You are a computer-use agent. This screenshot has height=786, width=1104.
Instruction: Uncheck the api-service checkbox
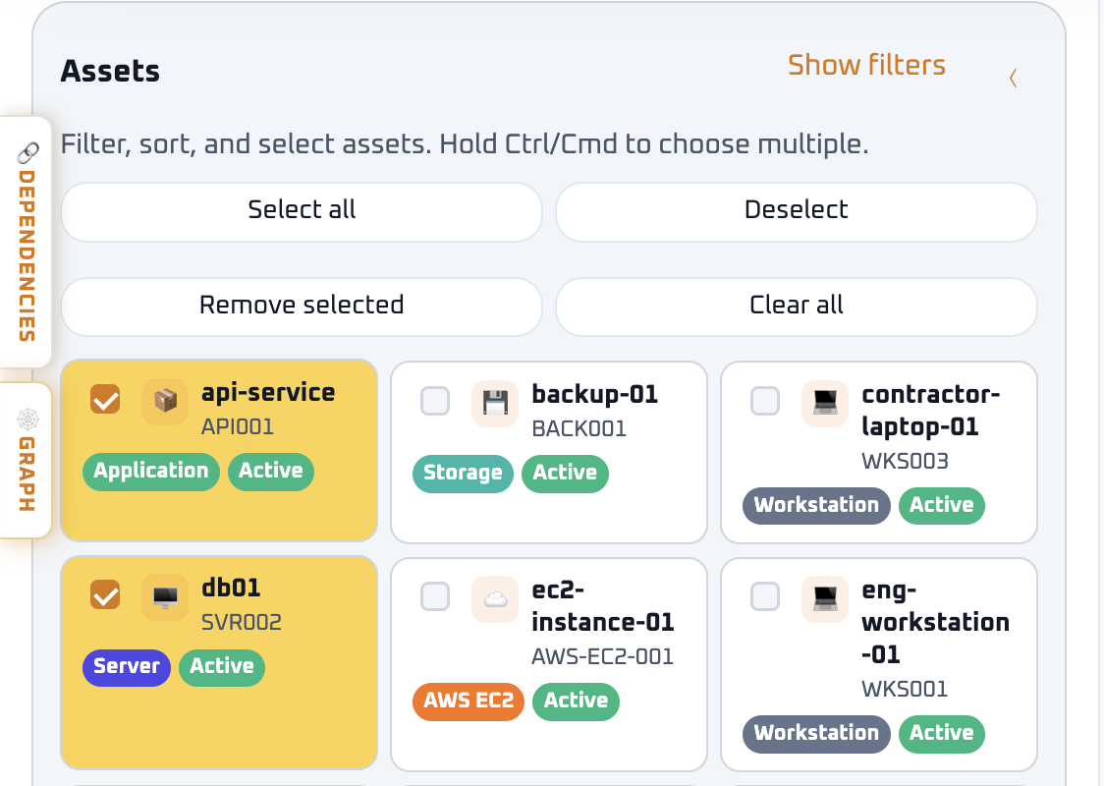pos(105,399)
